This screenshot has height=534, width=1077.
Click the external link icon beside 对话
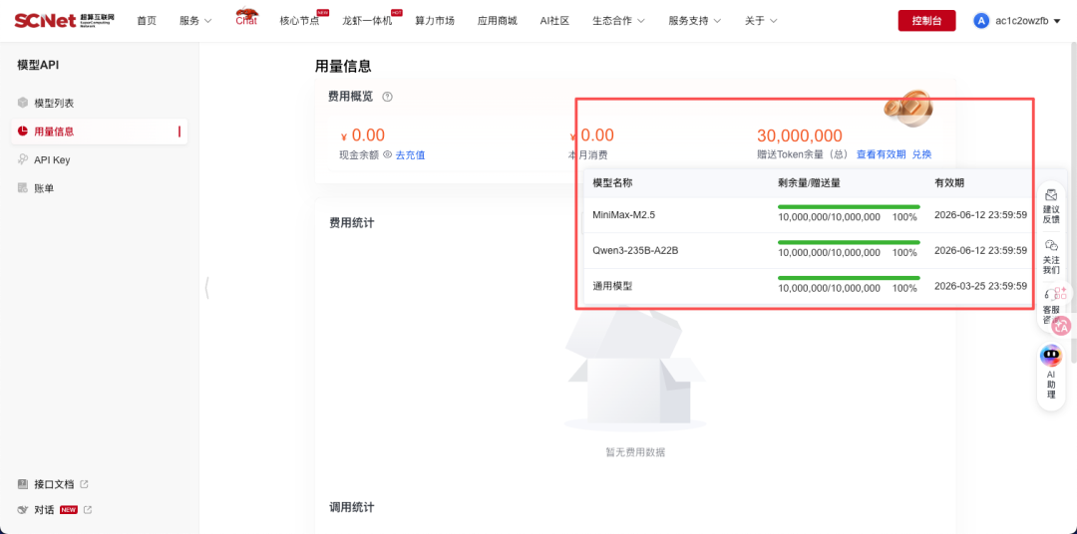click(87, 510)
